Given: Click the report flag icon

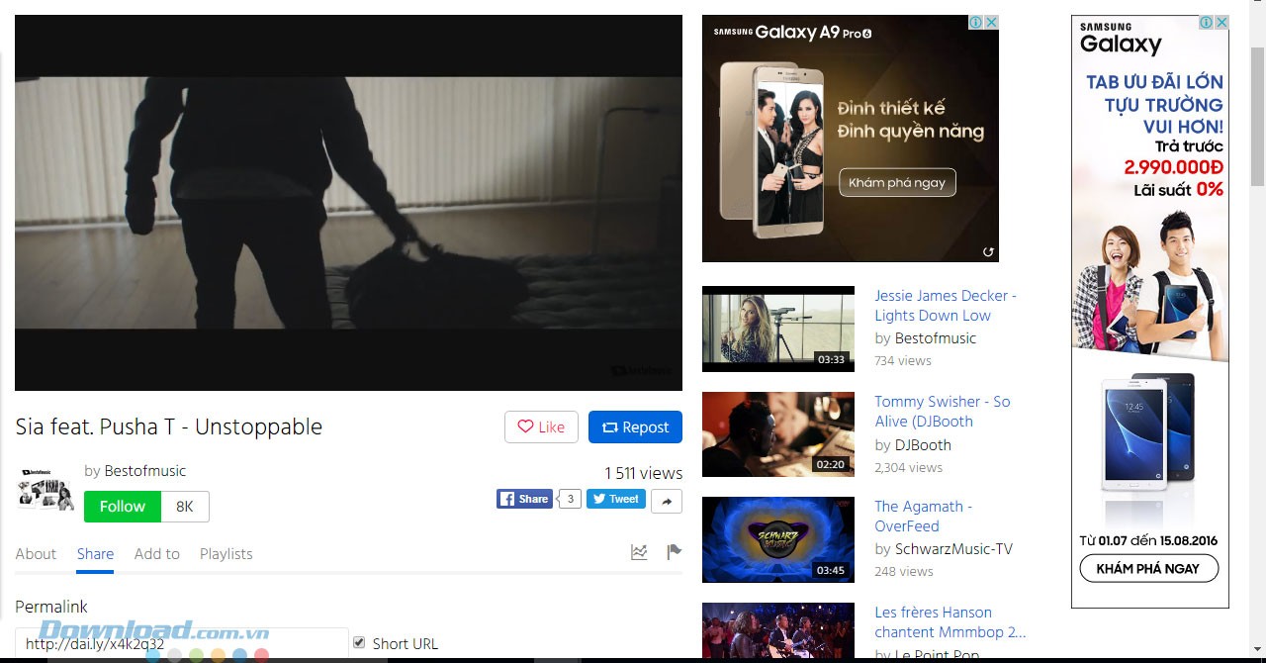Looking at the screenshot, I should coord(674,552).
